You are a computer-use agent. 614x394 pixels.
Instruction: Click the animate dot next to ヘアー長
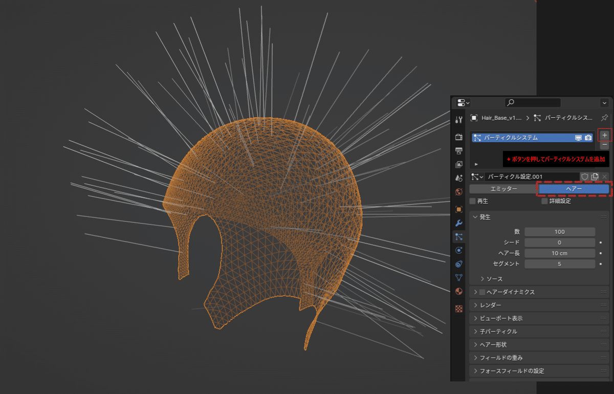[602, 253]
